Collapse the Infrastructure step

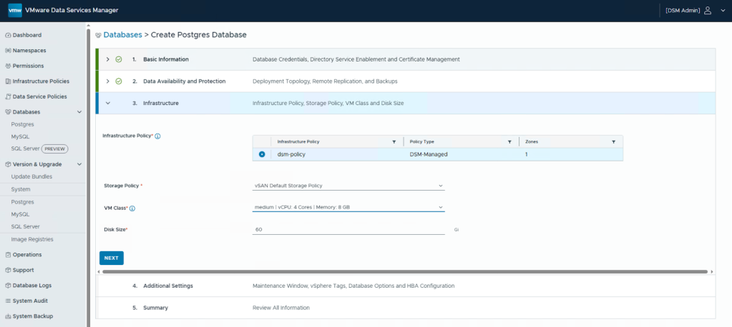click(x=108, y=104)
